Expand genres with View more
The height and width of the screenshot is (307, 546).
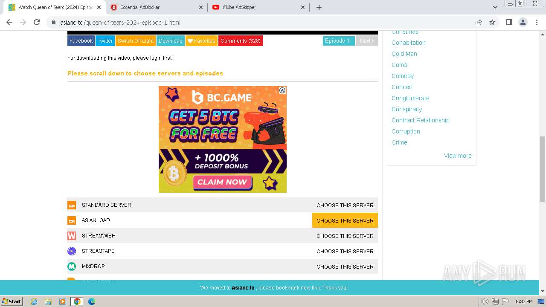click(x=458, y=156)
